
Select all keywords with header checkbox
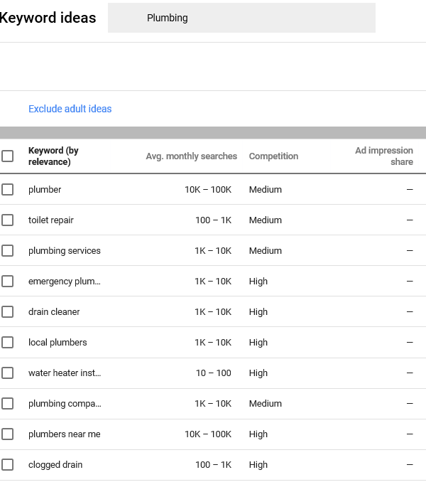(x=7, y=156)
